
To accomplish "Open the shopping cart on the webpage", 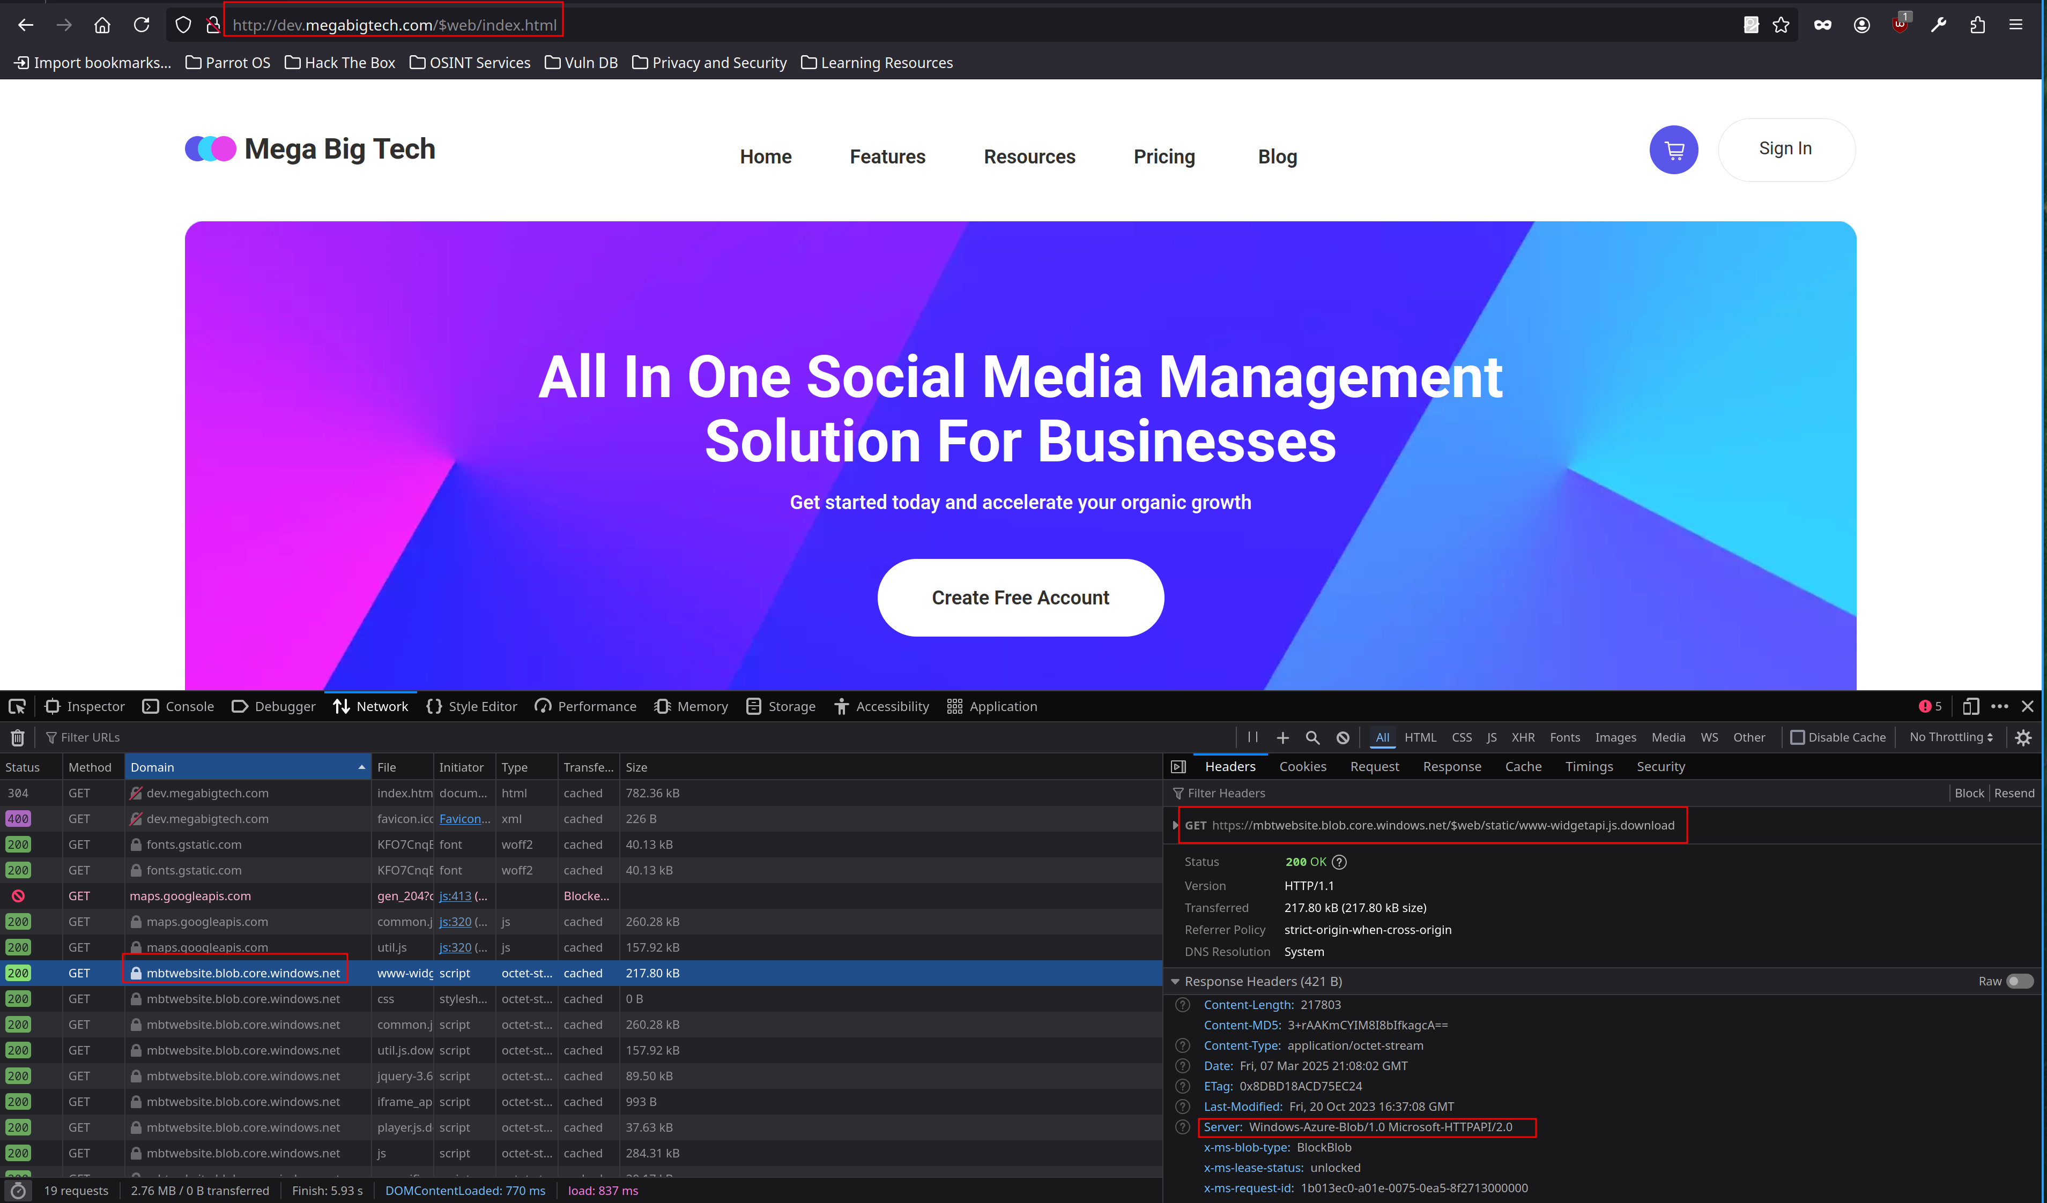I will 1674,150.
